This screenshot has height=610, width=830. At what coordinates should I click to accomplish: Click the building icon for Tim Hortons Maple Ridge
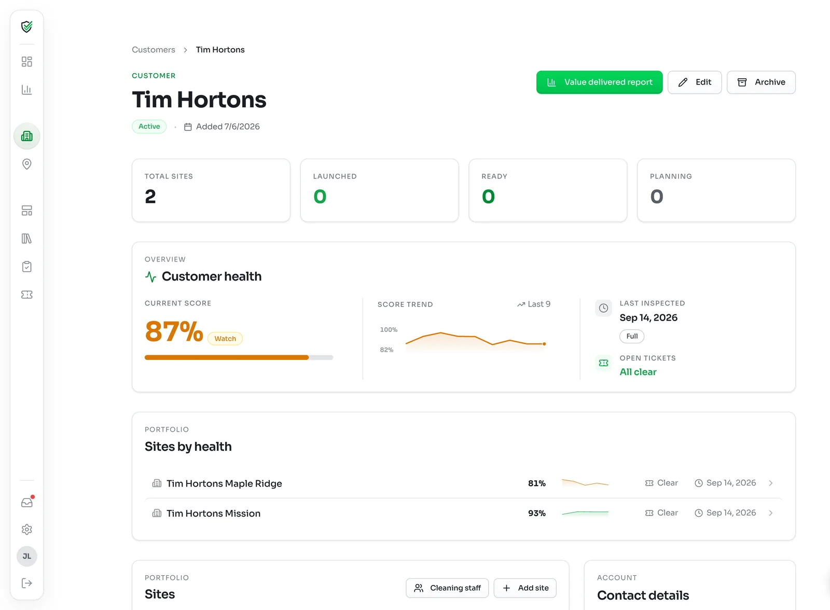click(157, 483)
